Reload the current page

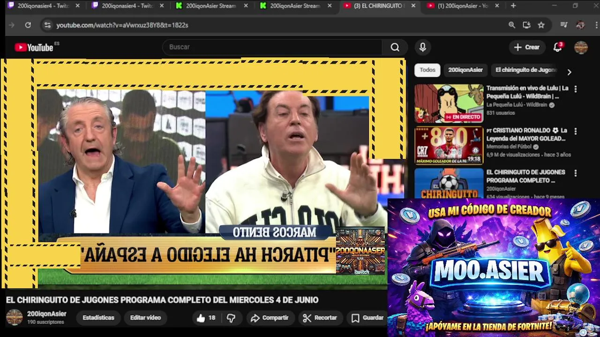tap(28, 25)
